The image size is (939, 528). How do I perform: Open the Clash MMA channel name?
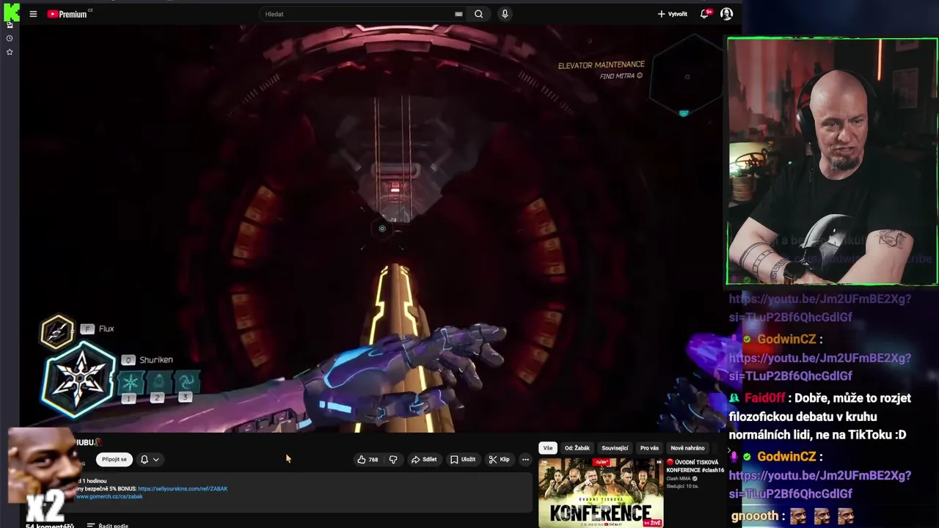(x=678, y=479)
